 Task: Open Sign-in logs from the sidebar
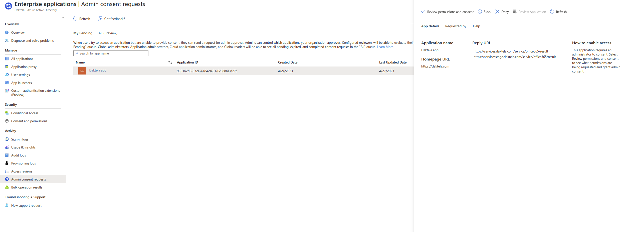tap(20, 139)
